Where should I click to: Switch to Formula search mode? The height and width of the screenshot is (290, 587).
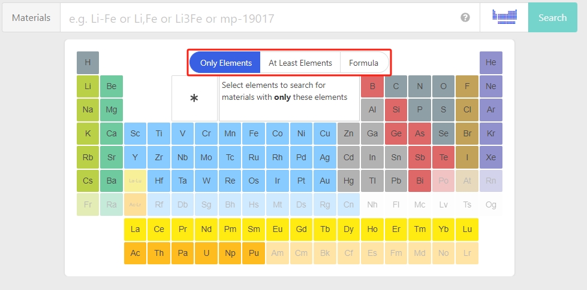tap(363, 63)
